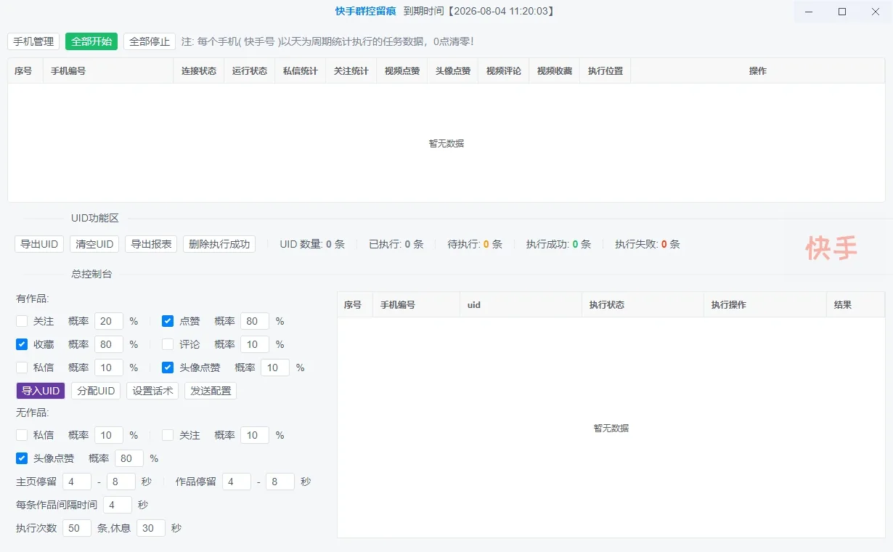The height and width of the screenshot is (552, 893).
Task: Uncheck 头像点赞 checkbox under 无作品
Action: 22,458
